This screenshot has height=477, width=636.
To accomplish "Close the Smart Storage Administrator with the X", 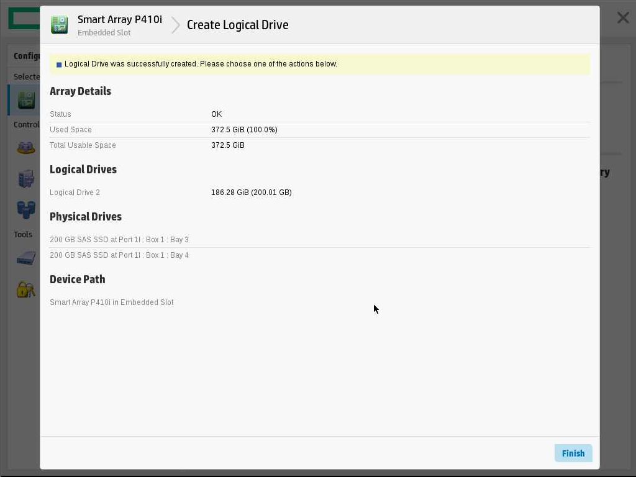I will (x=622, y=17).
